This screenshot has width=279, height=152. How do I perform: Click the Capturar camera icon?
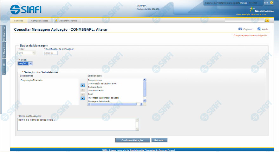click(240, 29)
